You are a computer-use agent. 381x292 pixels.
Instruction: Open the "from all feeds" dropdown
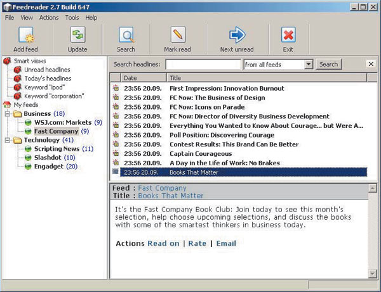[309, 64]
